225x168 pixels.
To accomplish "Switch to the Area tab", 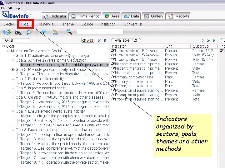I will pyautogui.click(x=111, y=16).
